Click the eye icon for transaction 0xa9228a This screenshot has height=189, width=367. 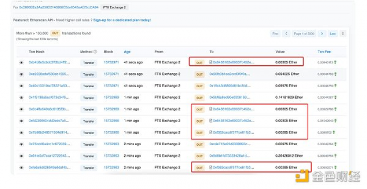[21, 74]
